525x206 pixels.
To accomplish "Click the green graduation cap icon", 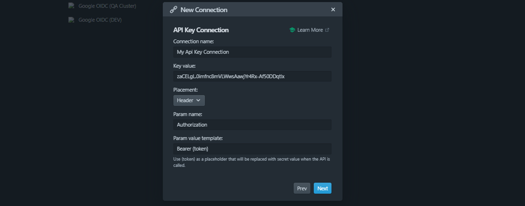I will [292, 30].
